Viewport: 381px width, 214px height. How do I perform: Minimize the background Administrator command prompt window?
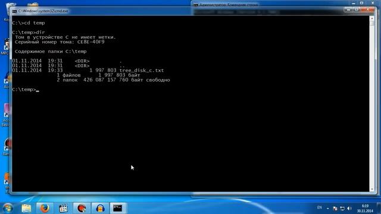(x=354, y=3)
